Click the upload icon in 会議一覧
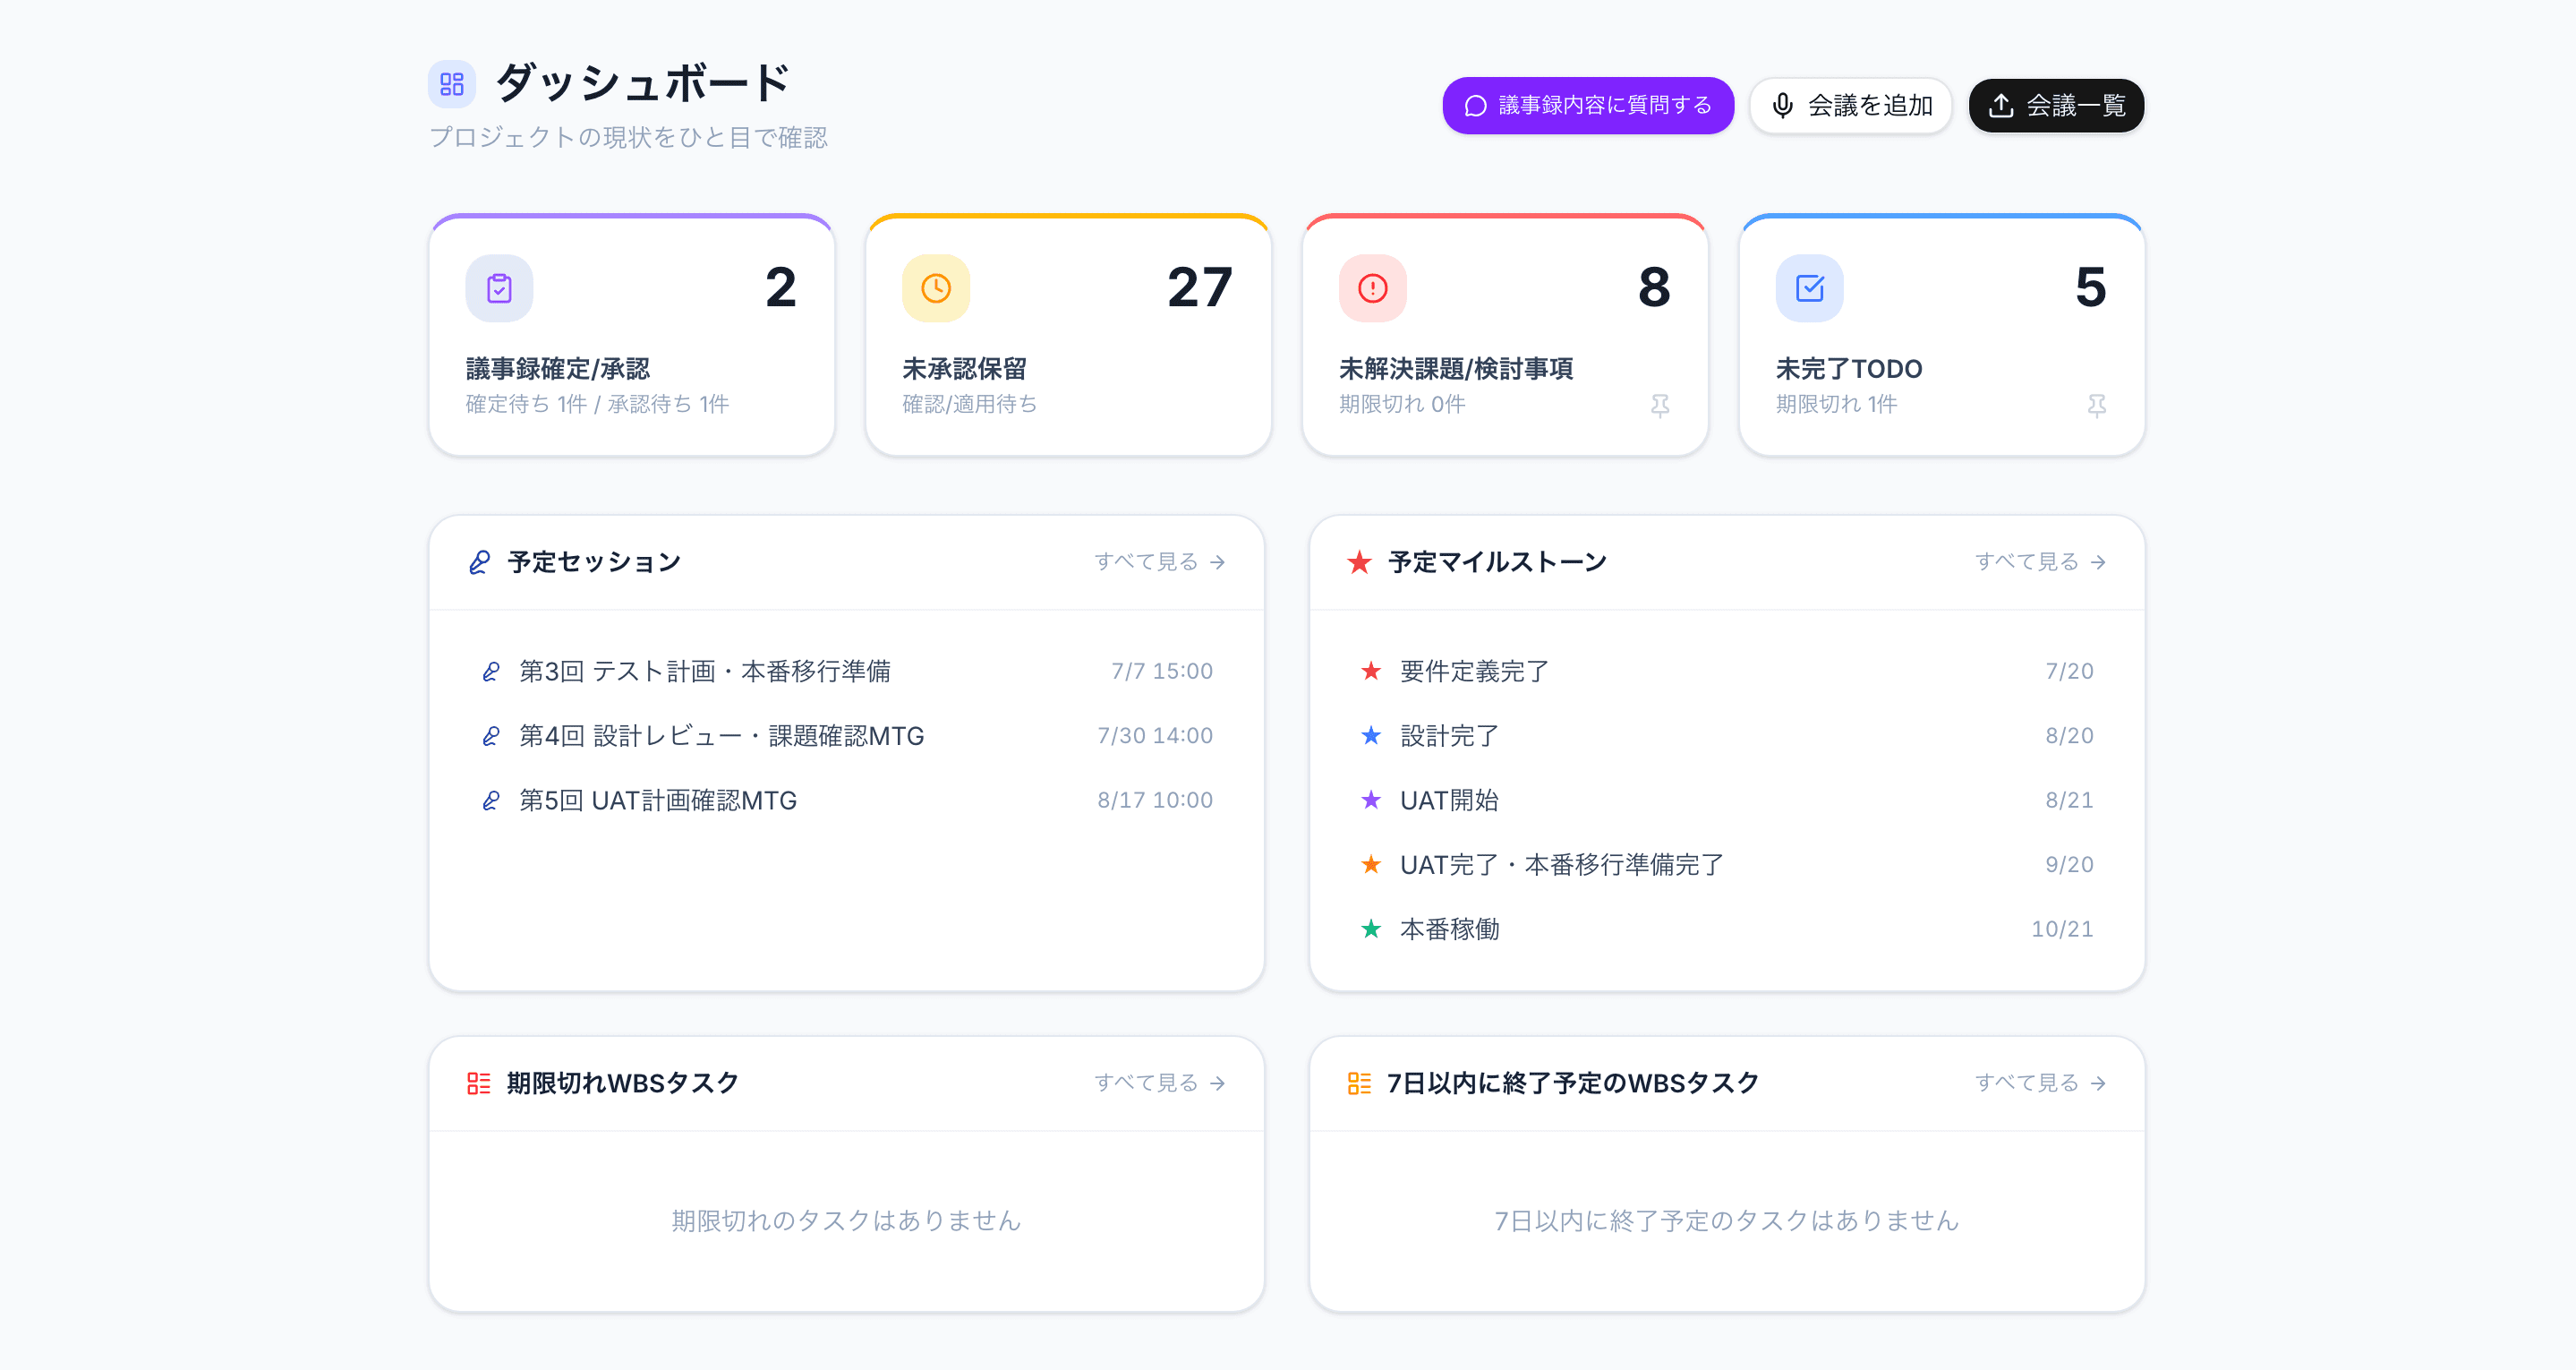The width and height of the screenshot is (2576, 1370). [2000, 106]
